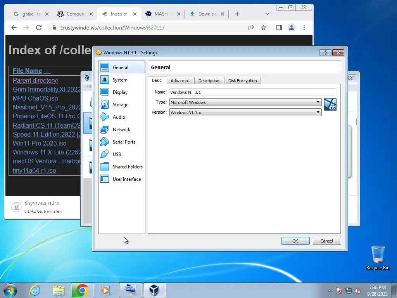
Task: Switch to the Description tab
Action: pos(209,81)
